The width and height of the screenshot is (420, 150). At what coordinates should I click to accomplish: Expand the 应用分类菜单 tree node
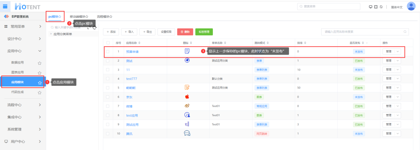coord(51,34)
